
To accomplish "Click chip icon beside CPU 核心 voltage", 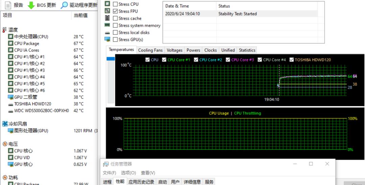I will [x=10, y=151].
